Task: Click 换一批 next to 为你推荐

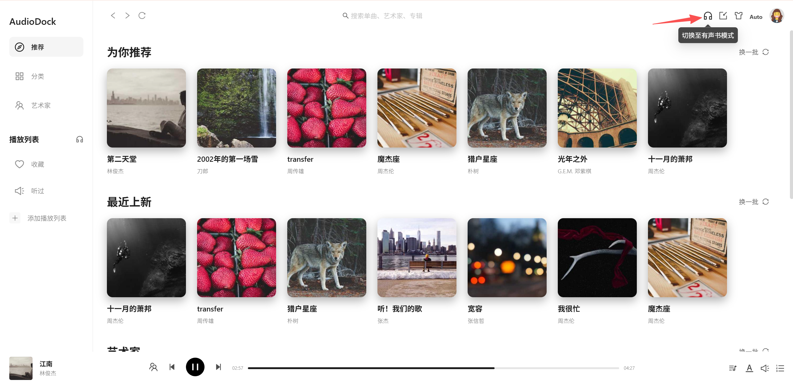Action: (x=754, y=52)
